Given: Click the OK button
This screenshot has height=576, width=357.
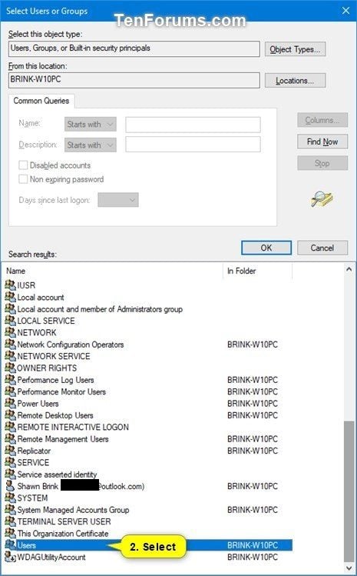Looking at the screenshot, I should pos(266,248).
